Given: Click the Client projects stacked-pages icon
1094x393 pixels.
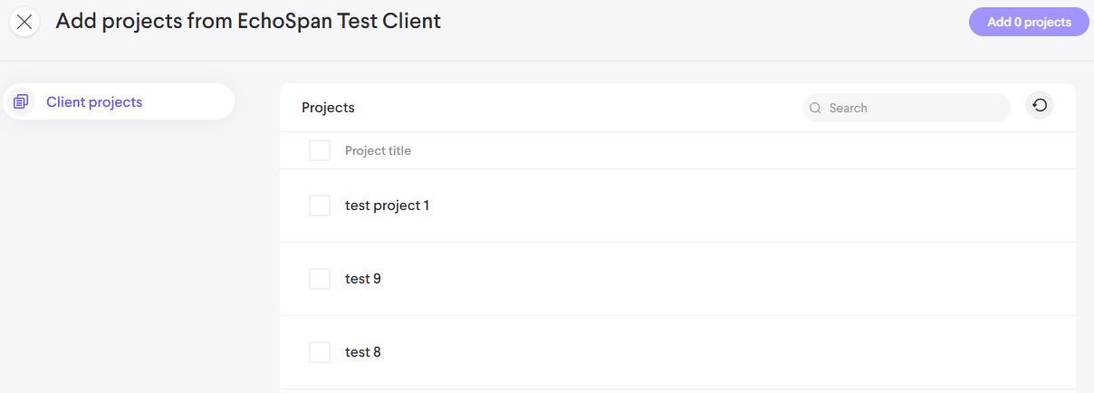Looking at the screenshot, I should (22, 101).
